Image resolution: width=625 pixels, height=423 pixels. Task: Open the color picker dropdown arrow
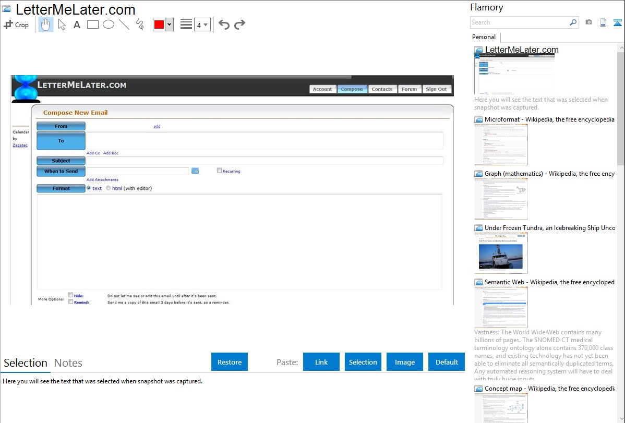(x=170, y=25)
